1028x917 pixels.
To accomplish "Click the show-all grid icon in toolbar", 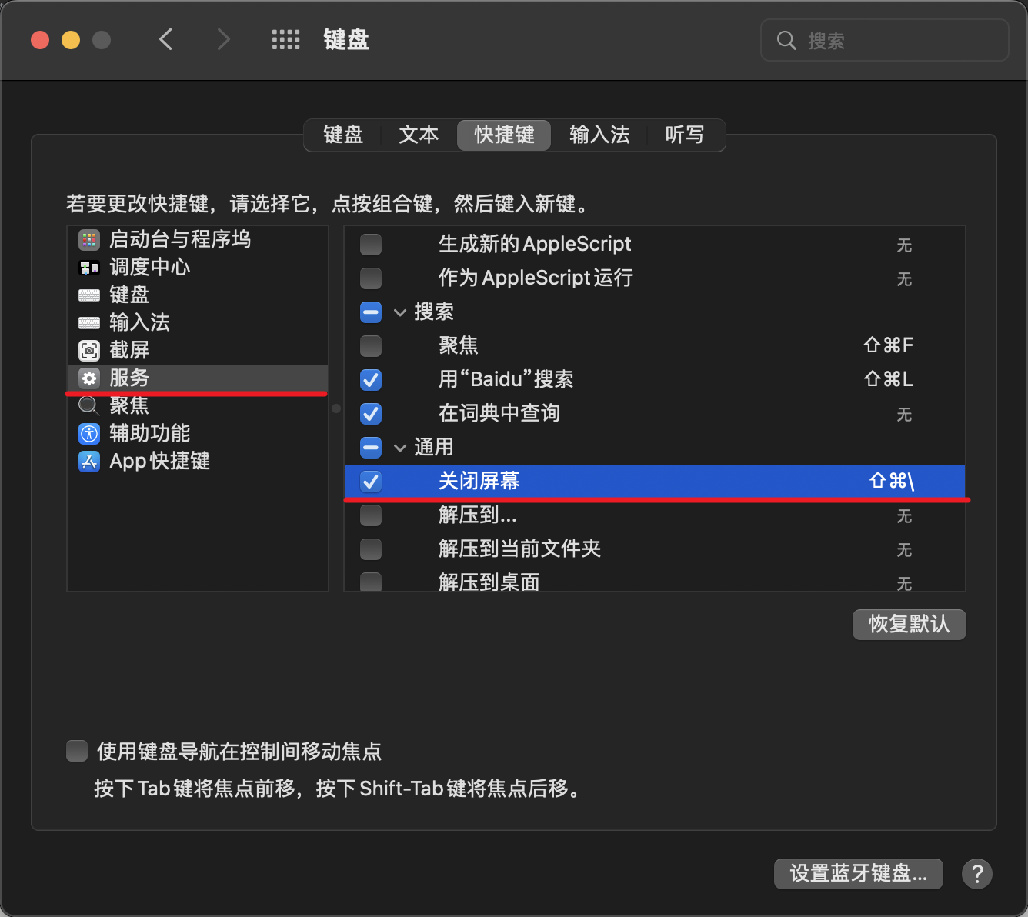I will click(285, 40).
